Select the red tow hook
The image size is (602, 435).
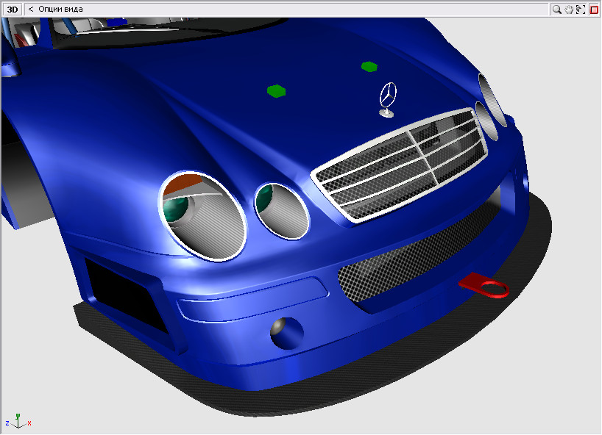point(485,285)
